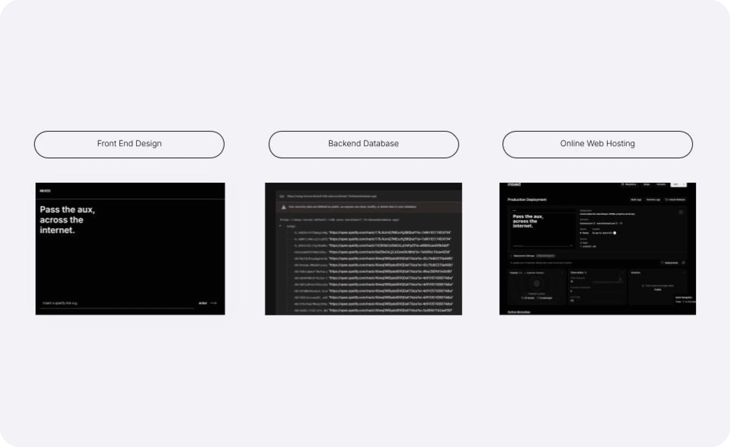This screenshot has width=730, height=447.
Task: Open the deployment preview thumbnail in hosting dashboard
Action: (x=543, y=229)
